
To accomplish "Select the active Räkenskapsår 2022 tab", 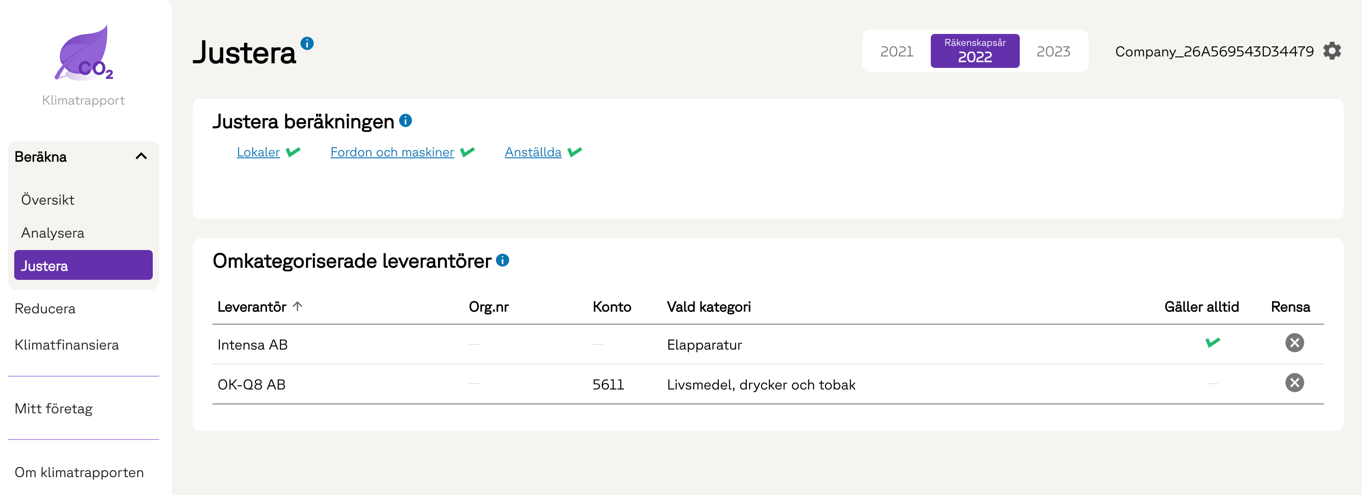I will coord(974,51).
